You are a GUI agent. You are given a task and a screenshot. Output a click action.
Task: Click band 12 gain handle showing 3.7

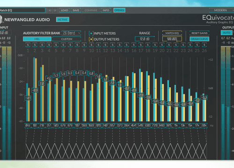pyautogui.click(x=105, y=79)
